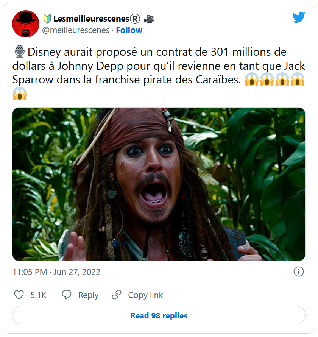318x337 pixels.
Task: Open the Jack Sparrow tweet image
Action: click(x=159, y=184)
